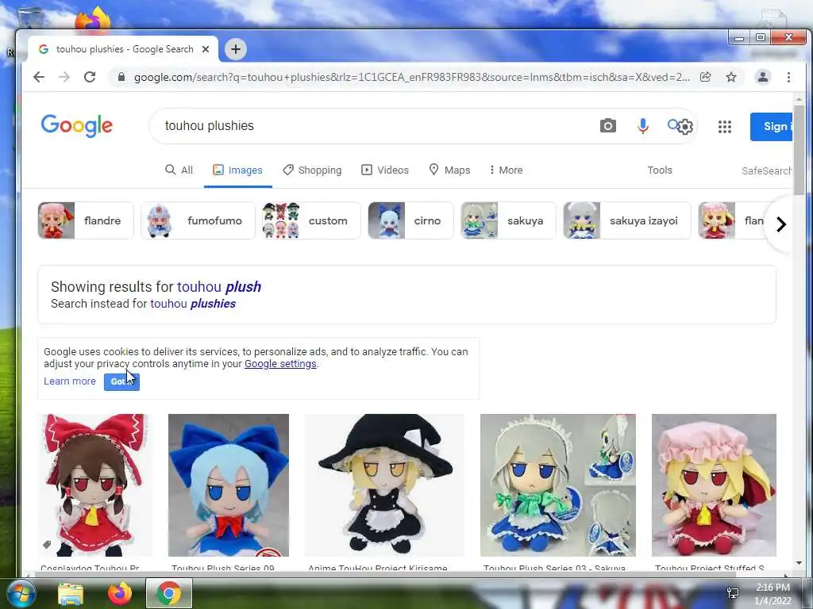This screenshot has height=609, width=813.
Task: Filter results by cirno chip
Action: click(x=410, y=220)
